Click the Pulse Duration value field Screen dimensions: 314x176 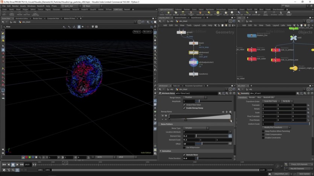pos(189,158)
